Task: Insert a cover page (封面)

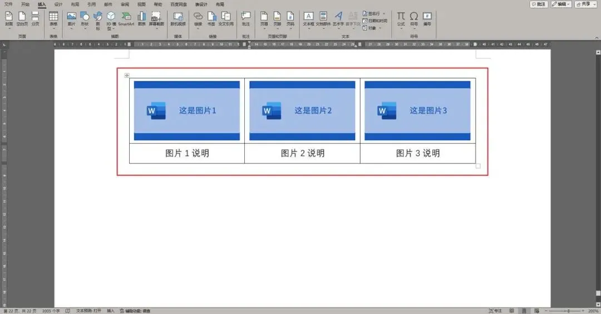Action: coord(9,19)
